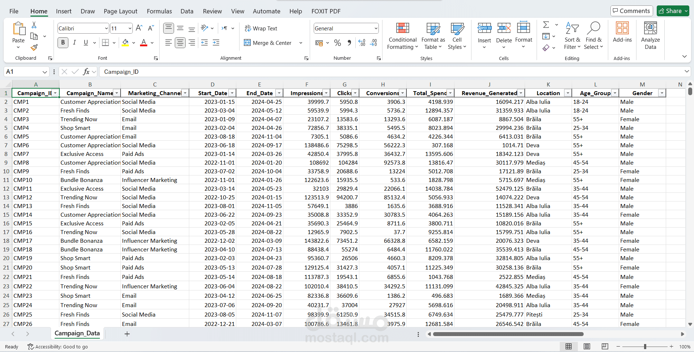
Task: Apply comma style number format
Action: click(x=349, y=43)
